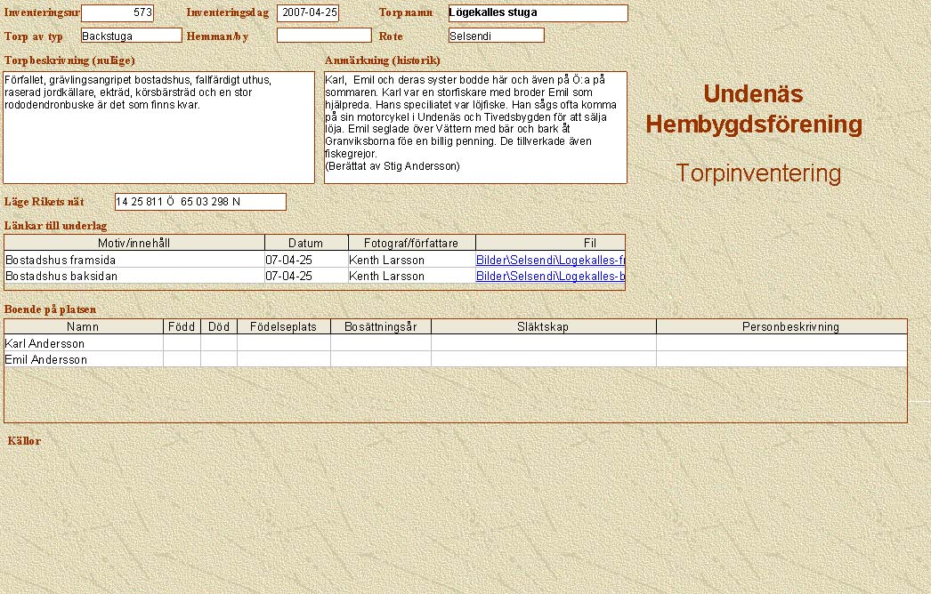Select the Inventeringsdag date field
This screenshot has height=594, width=931.
[308, 13]
